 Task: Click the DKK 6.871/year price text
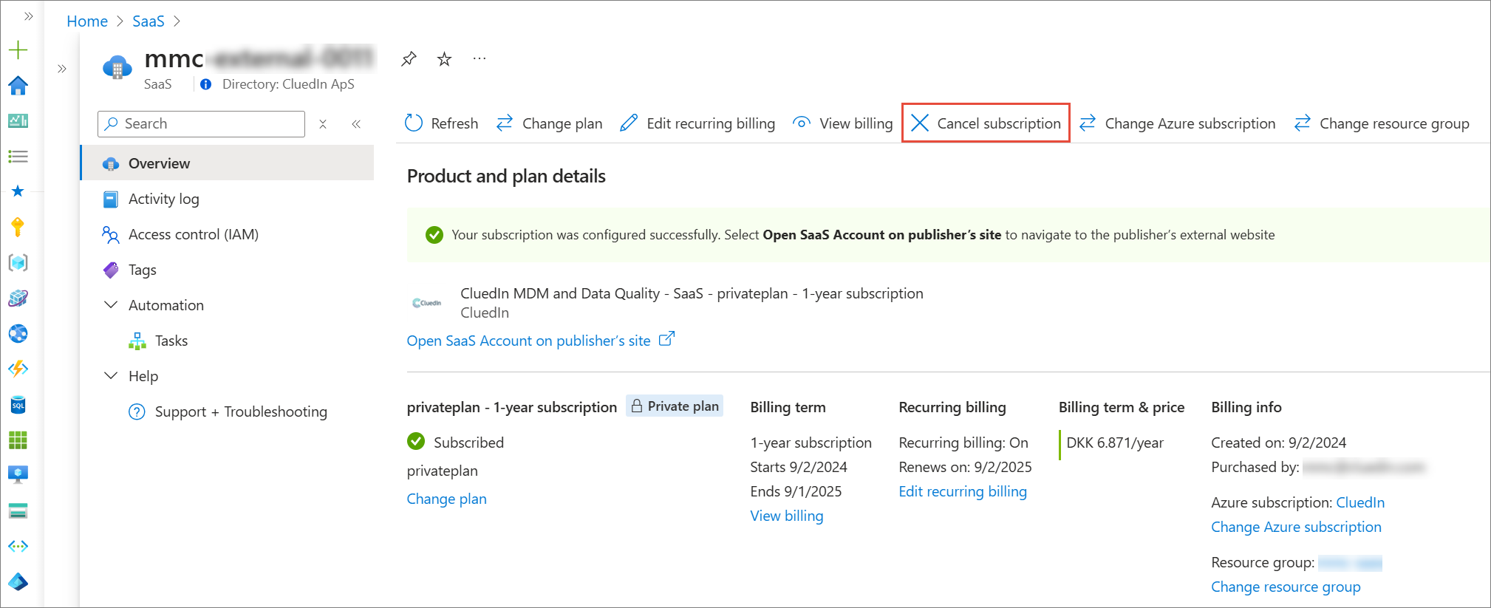1115,443
